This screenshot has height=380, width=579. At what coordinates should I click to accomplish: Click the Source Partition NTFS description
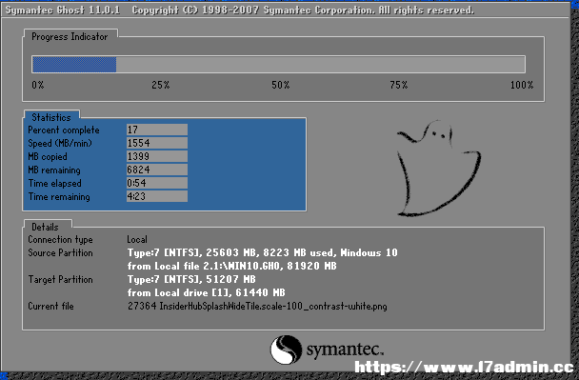pyautogui.click(x=263, y=252)
